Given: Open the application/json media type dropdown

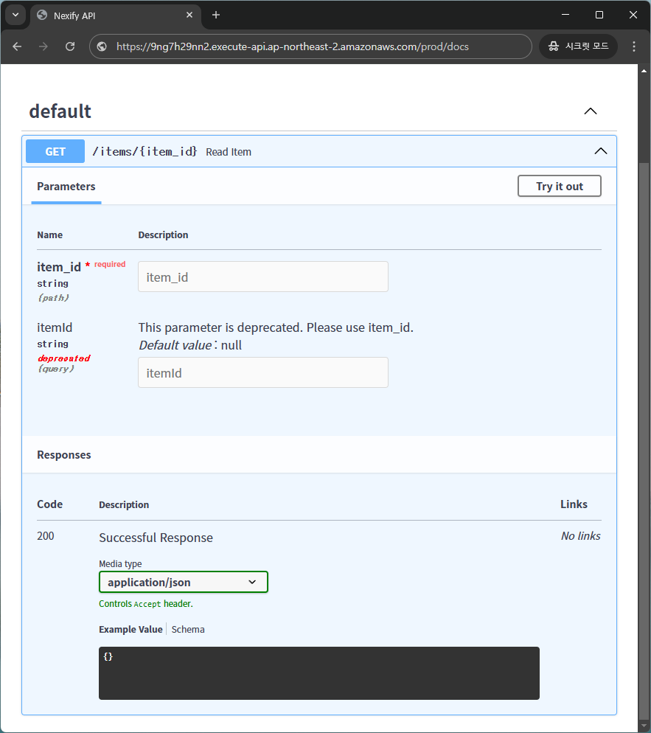Looking at the screenshot, I should [x=183, y=582].
